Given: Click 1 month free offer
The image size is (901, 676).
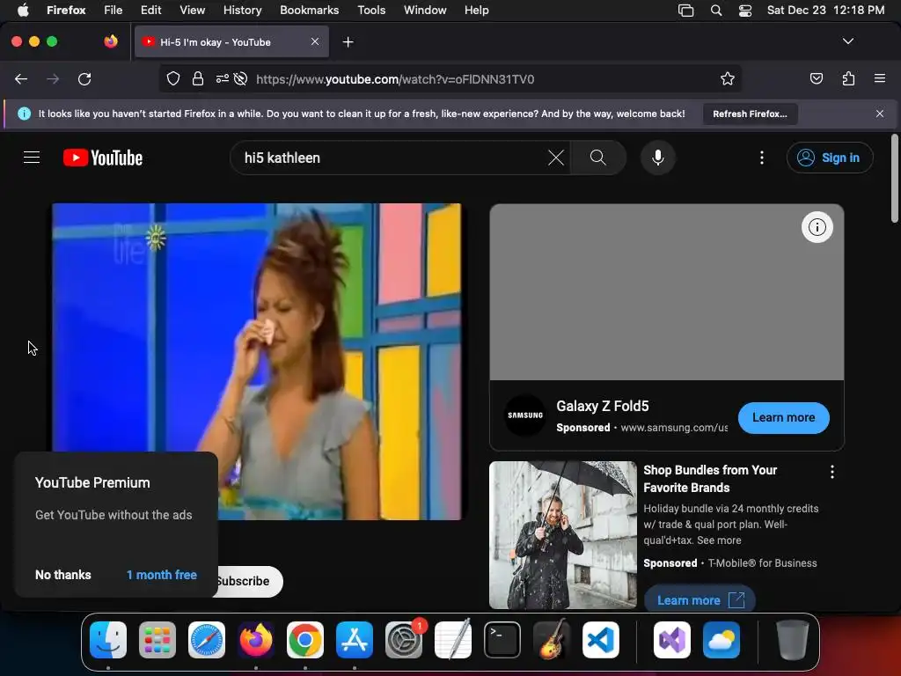Looking at the screenshot, I should pos(162,575).
